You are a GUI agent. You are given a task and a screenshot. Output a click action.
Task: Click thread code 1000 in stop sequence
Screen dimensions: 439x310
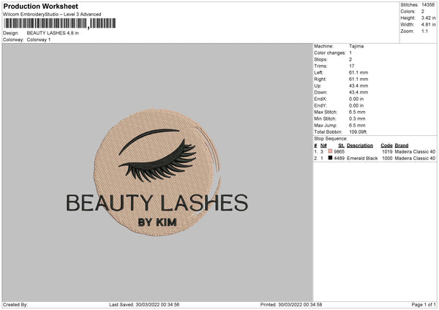[x=387, y=159]
